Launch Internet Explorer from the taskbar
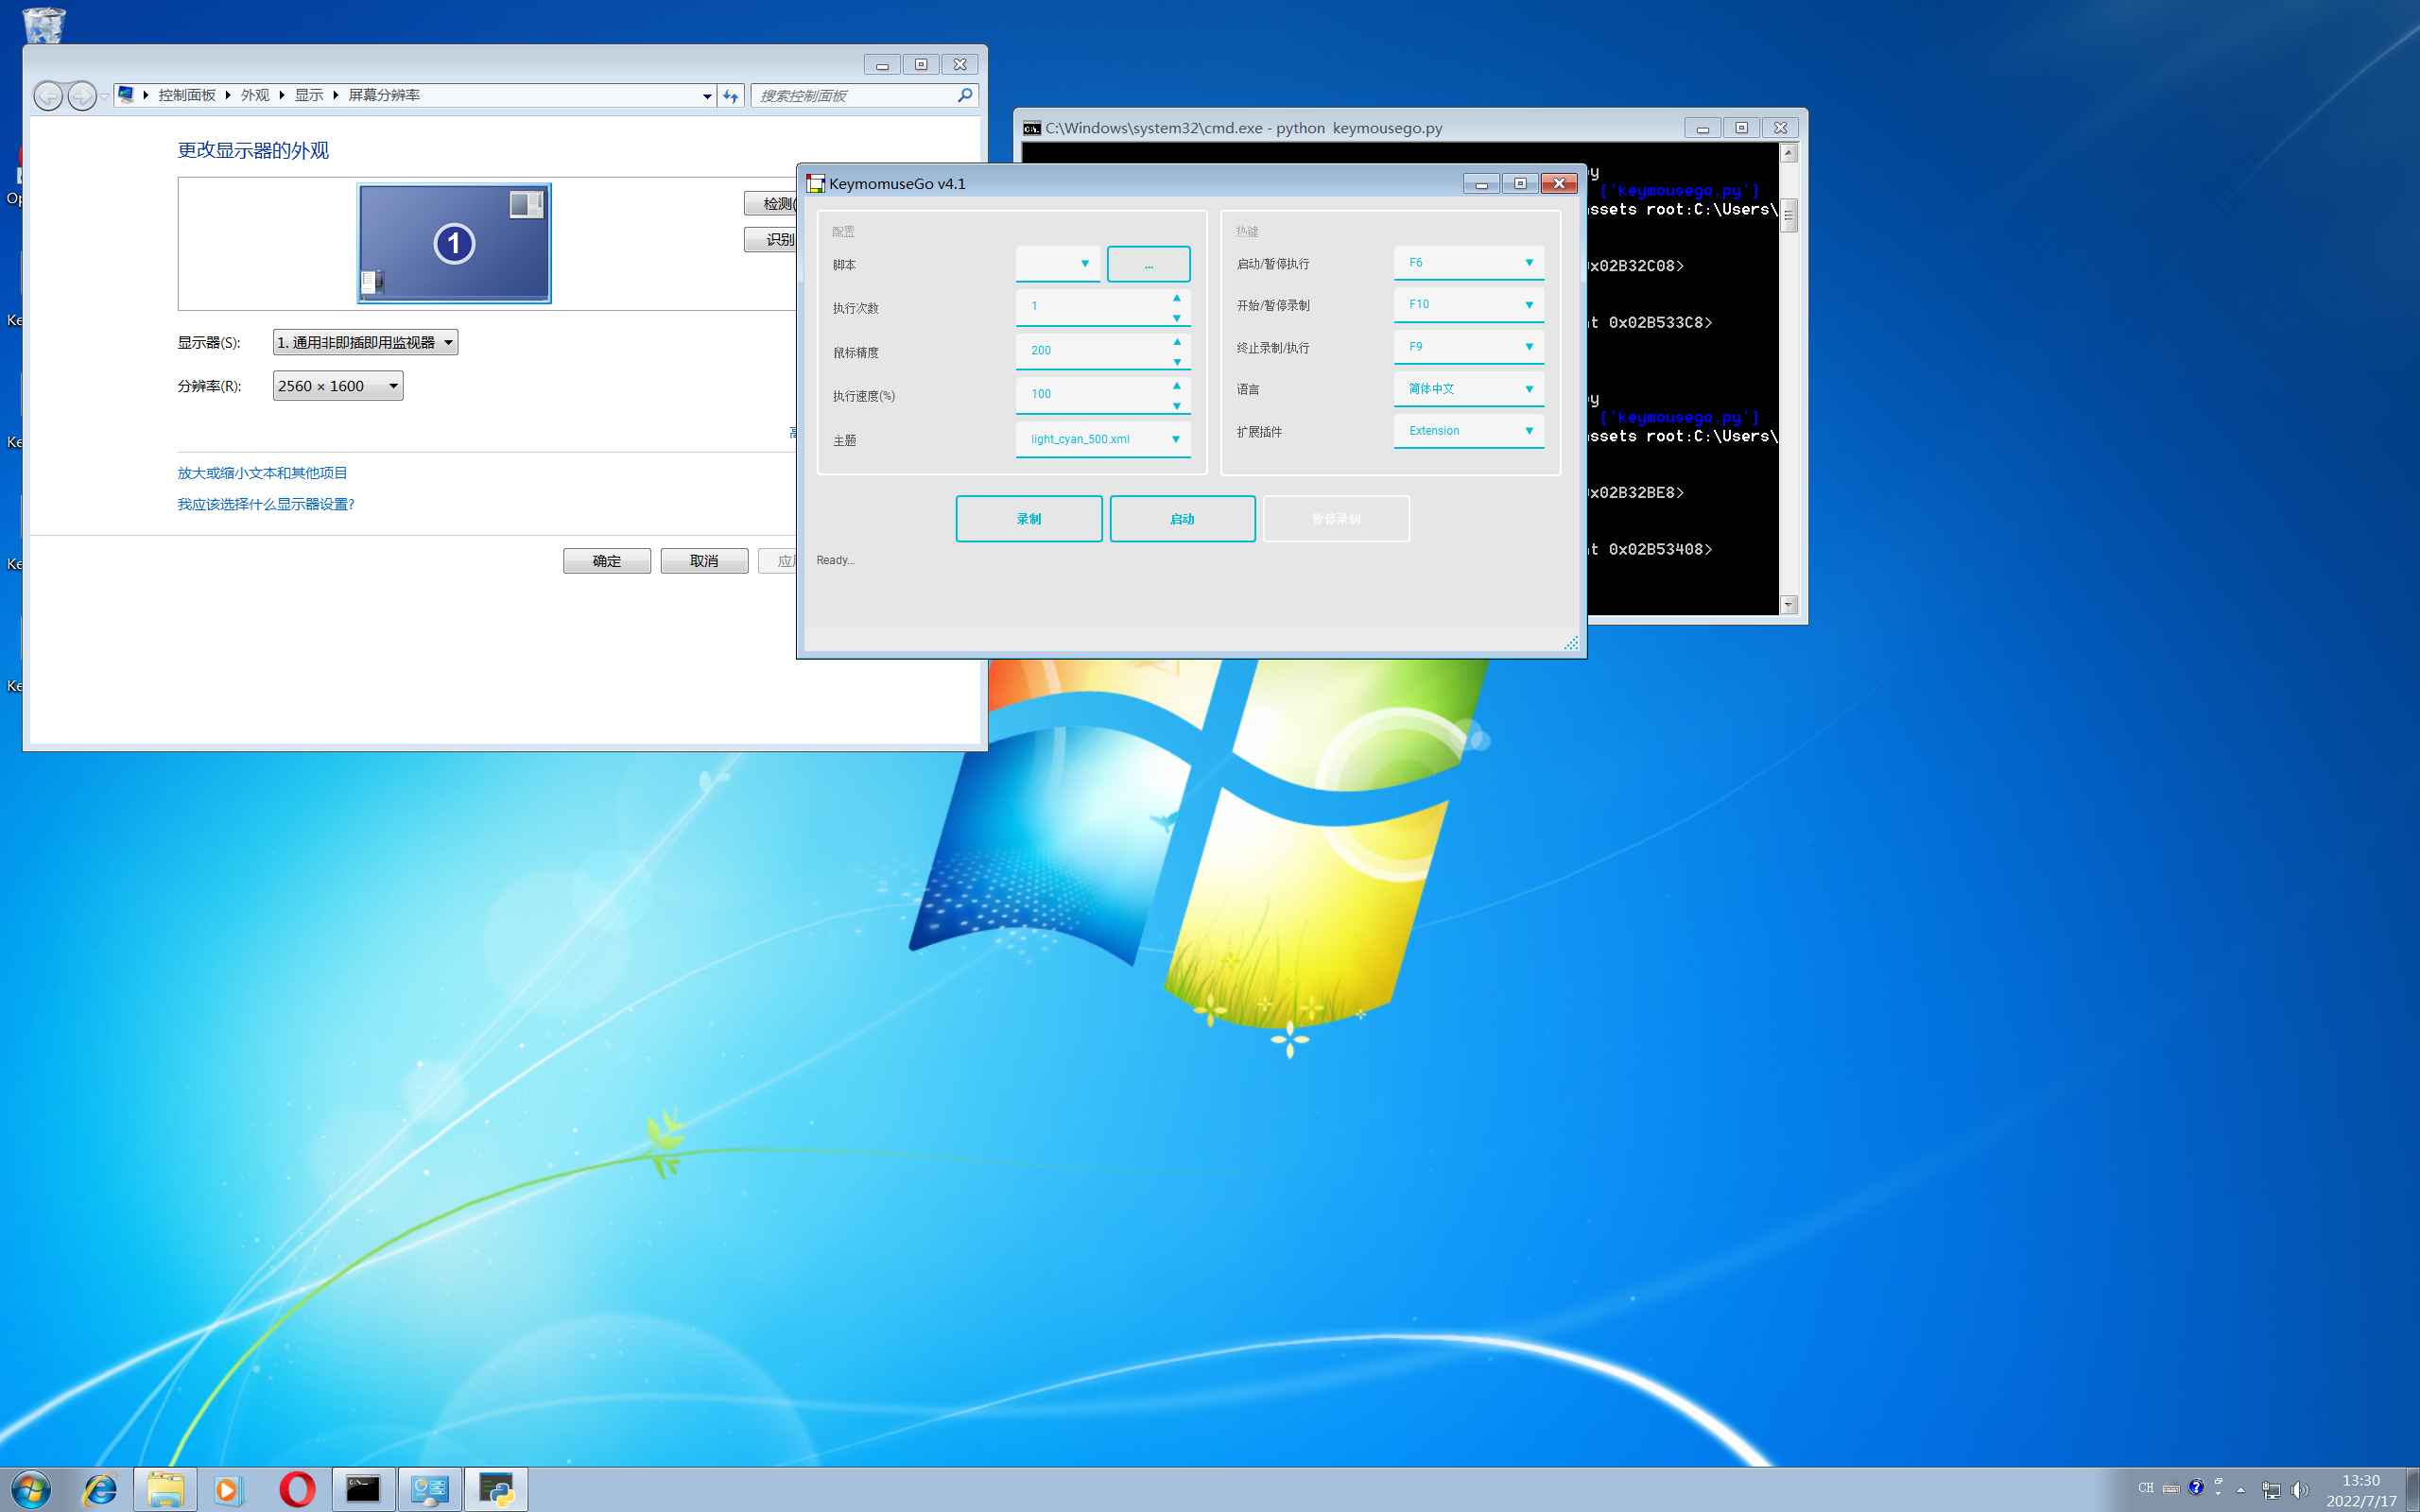 click(x=100, y=1490)
